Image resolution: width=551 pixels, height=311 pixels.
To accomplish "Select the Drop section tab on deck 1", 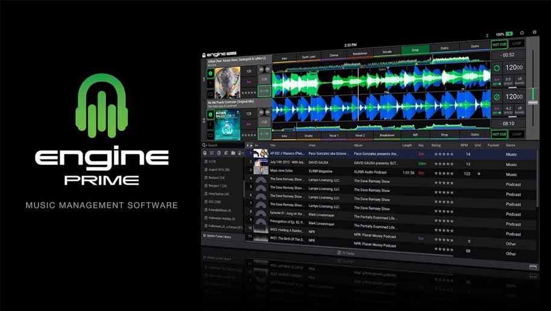I will coord(415,50).
